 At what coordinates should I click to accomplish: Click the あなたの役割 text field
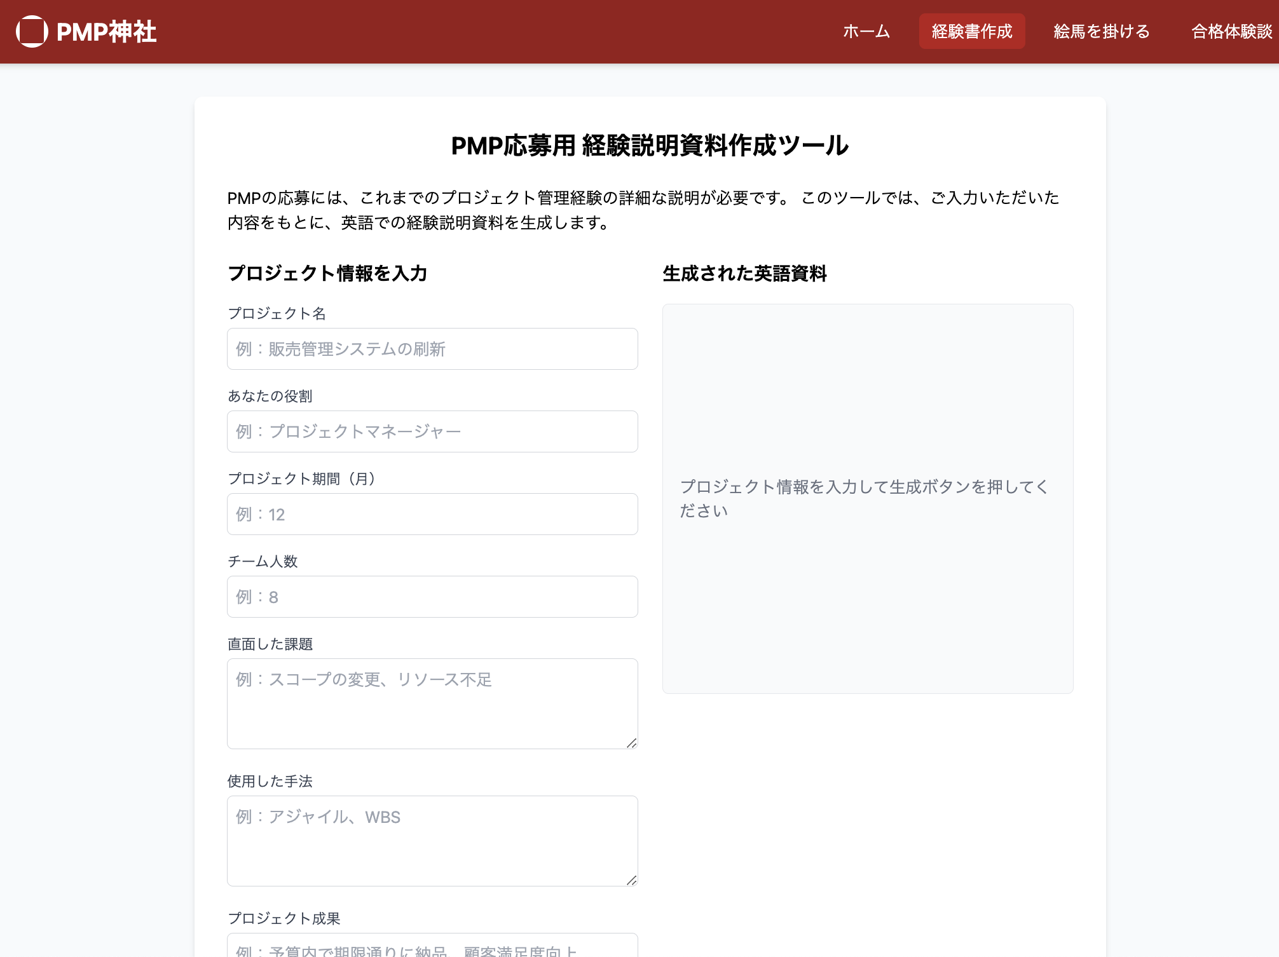[432, 431]
